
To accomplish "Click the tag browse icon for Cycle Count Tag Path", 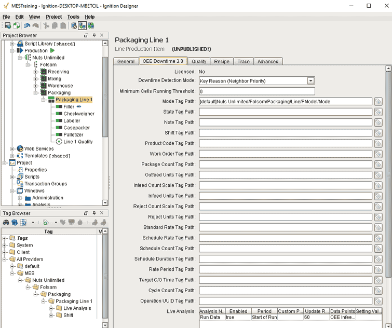I will 378,290.
